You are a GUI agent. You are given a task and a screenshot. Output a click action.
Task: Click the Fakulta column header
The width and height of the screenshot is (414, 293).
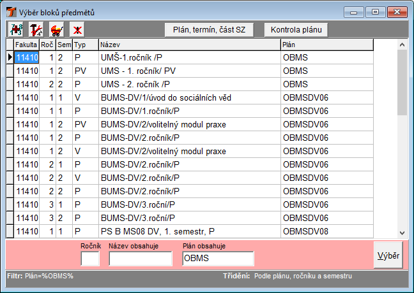click(x=26, y=45)
